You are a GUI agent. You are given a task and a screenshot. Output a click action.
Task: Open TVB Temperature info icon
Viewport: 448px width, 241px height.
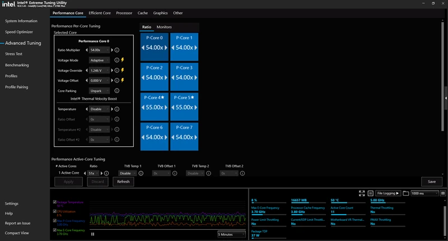(x=117, y=109)
